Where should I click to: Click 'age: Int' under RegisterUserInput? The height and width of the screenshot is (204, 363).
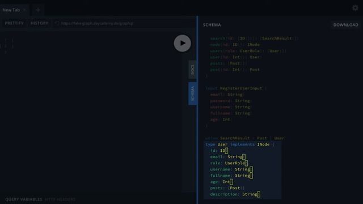[221, 120]
